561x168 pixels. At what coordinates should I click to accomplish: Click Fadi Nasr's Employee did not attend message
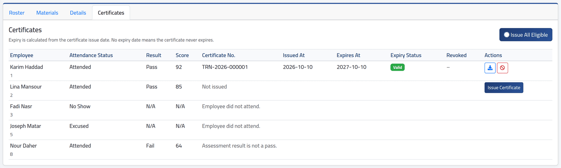point(231,106)
